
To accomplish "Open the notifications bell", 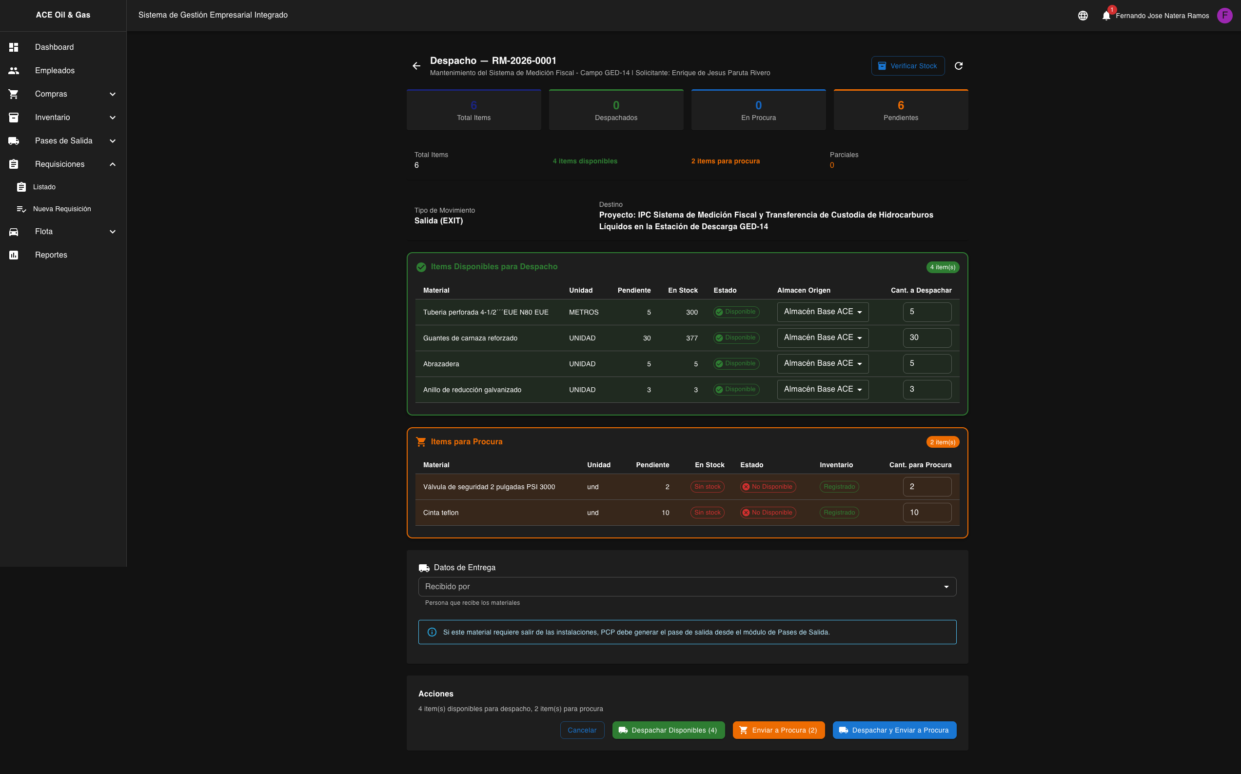I will 1106,15.
